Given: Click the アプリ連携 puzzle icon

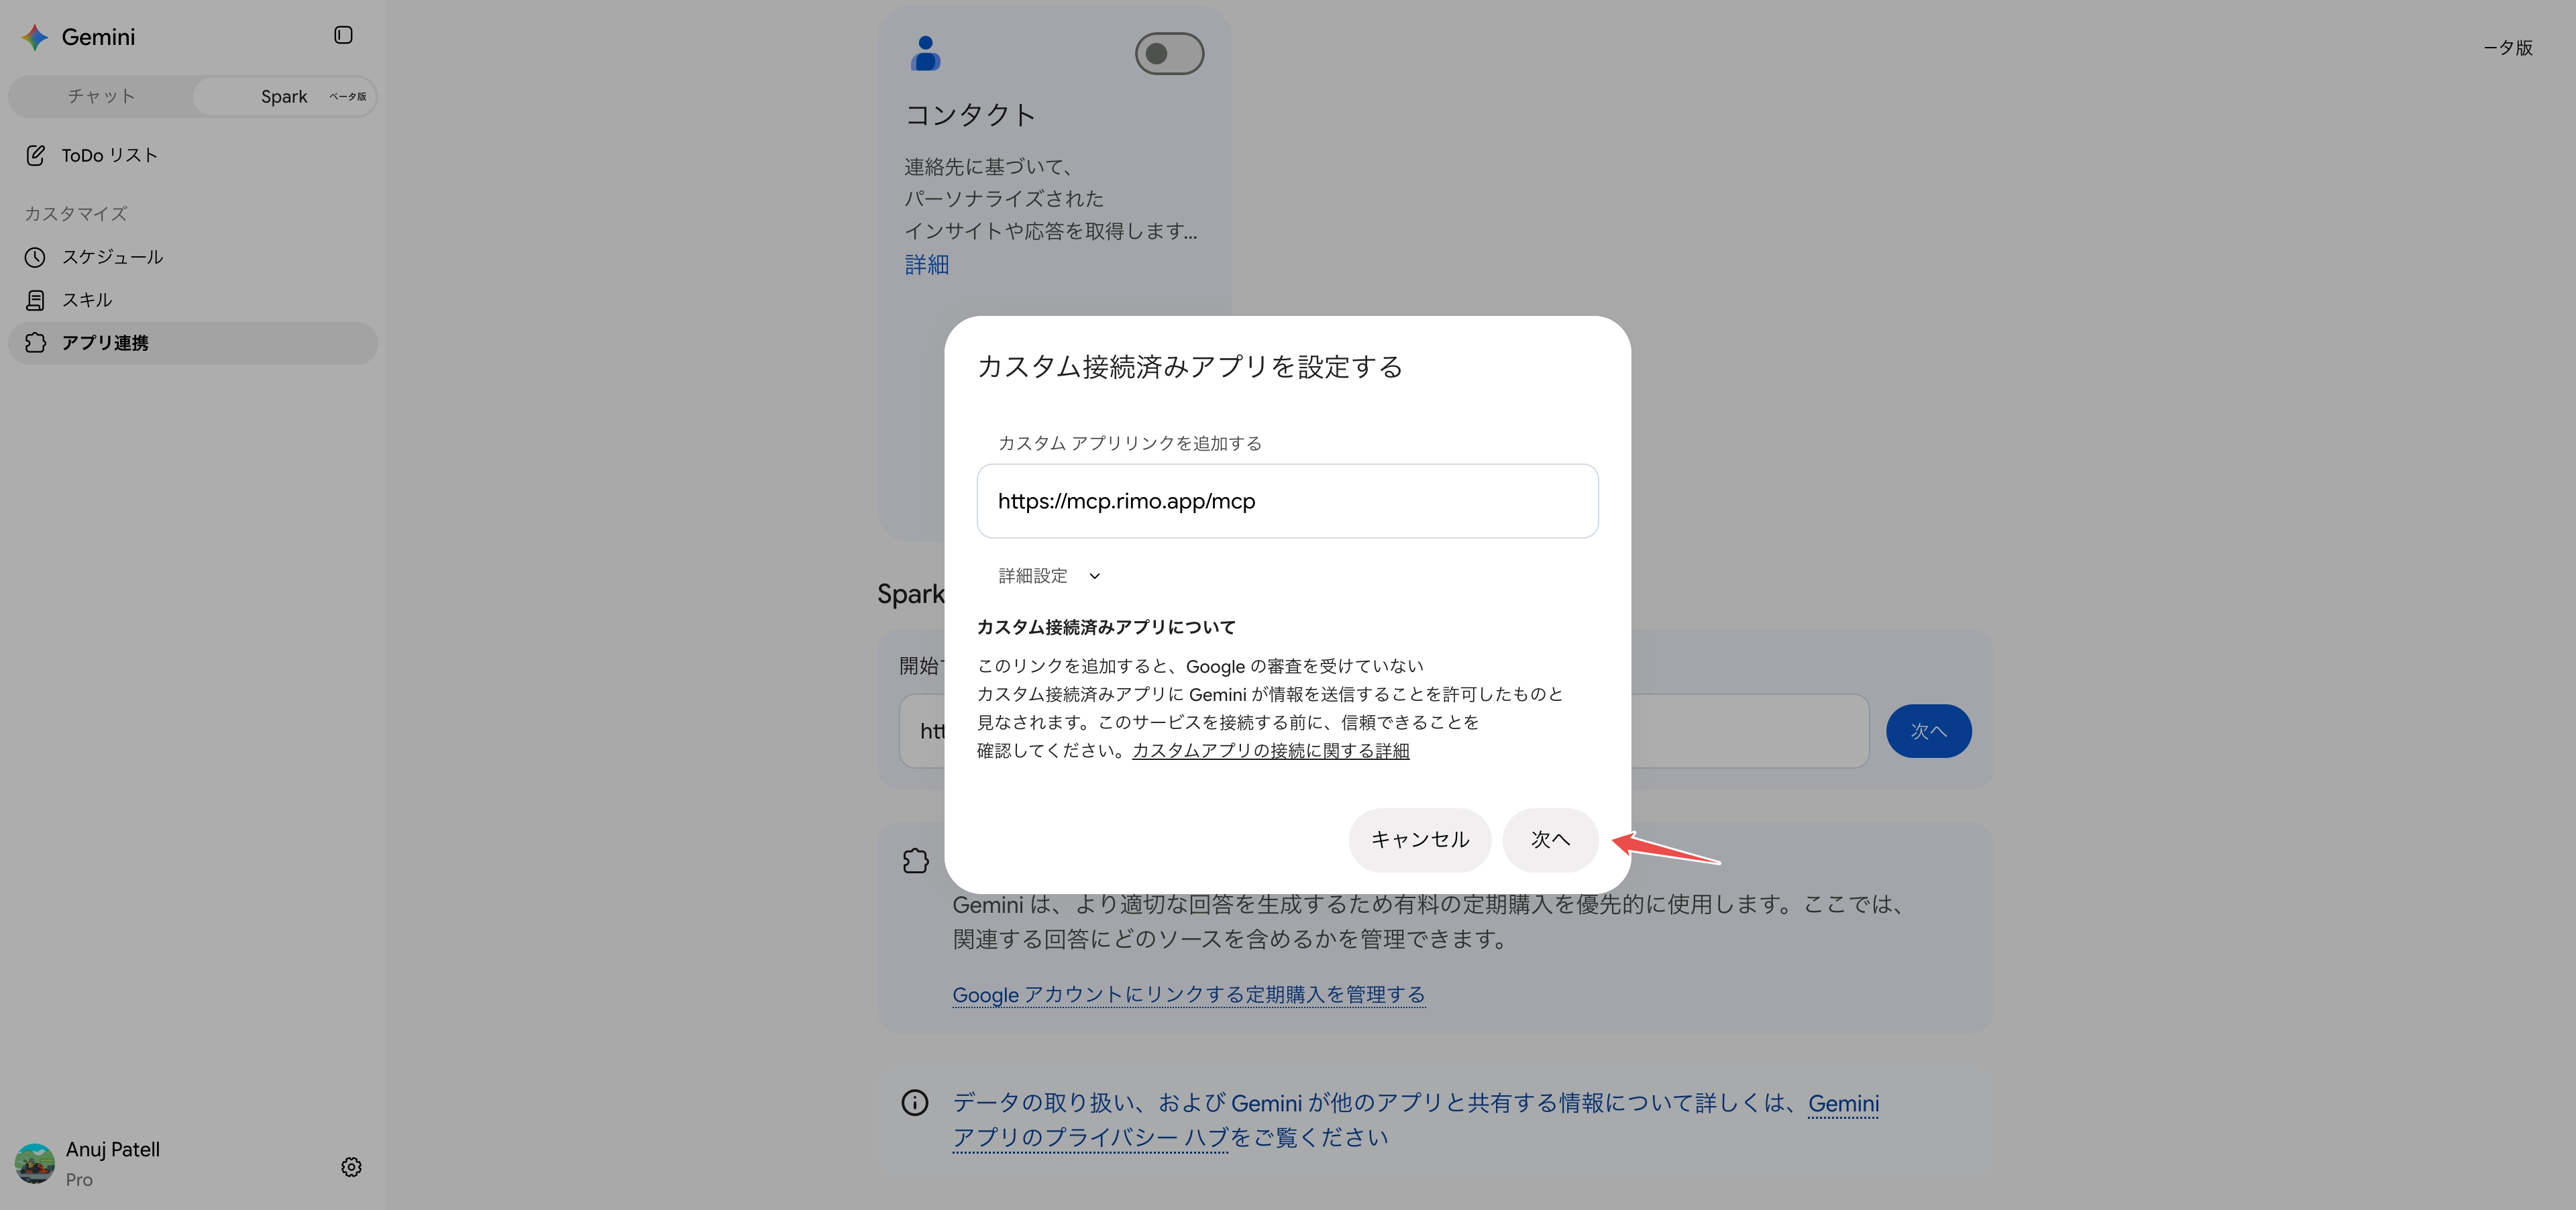Looking at the screenshot, I should click(x=35, y=343).
